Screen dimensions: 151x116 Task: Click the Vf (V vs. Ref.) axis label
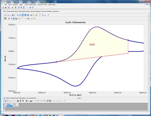(x=75, y=95)
